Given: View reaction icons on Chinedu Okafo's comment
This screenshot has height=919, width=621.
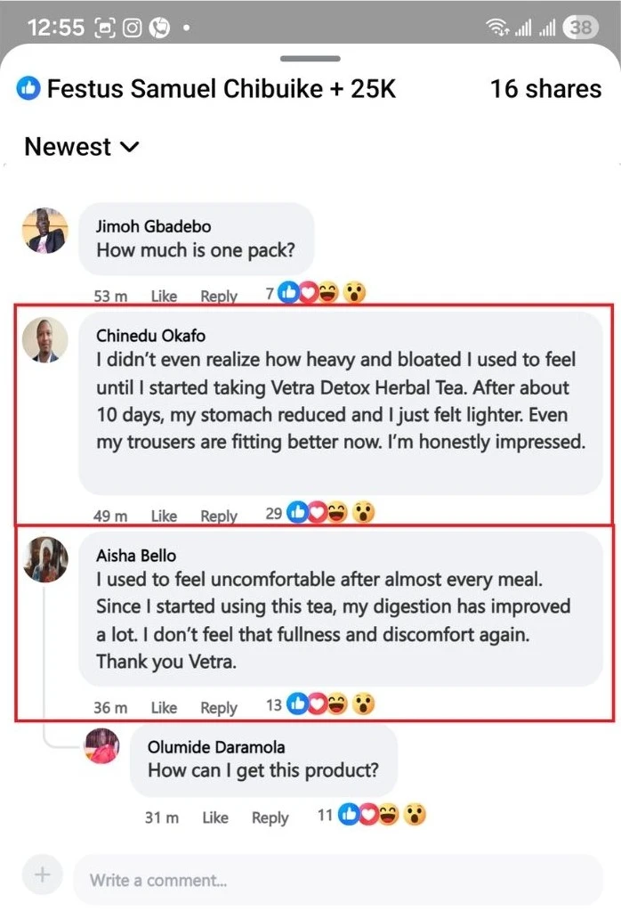Looking at the screenshot, I should (x=330, y=512).
